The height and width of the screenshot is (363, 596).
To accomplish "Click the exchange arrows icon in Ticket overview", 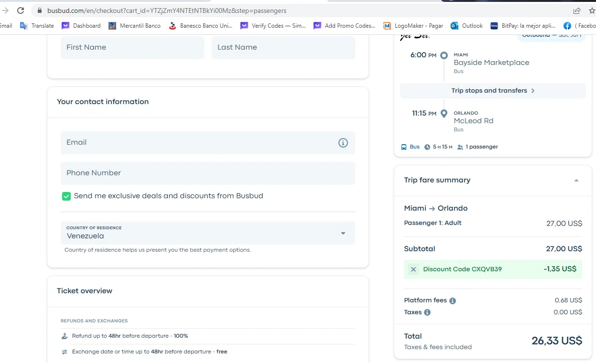I will click(x=65, y=352).
